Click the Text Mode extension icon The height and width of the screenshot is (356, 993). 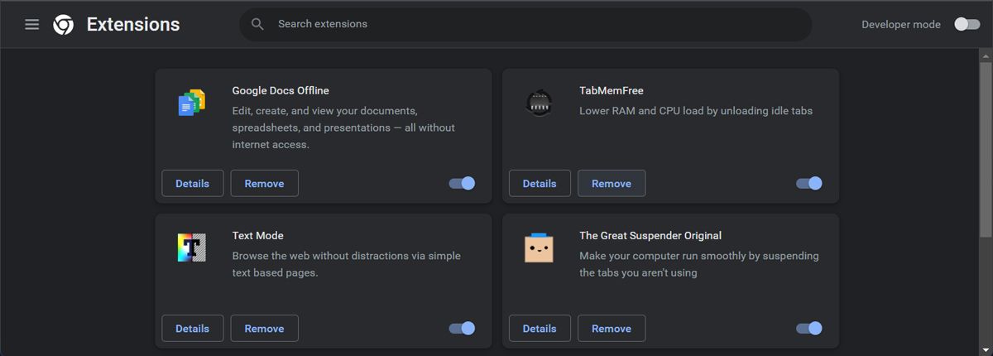tap(191, 248)
